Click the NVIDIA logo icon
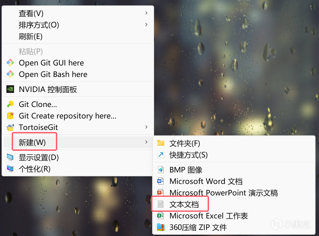Screen dimensions: 319x236 [x=10, y=89]
